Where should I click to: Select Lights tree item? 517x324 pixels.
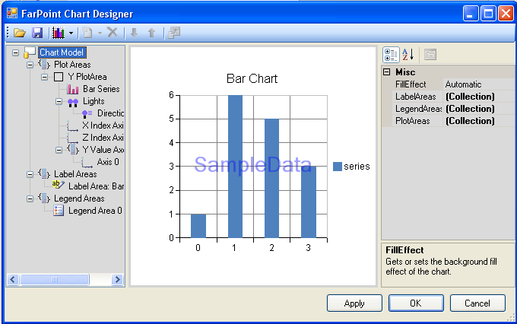coord(94,101)
